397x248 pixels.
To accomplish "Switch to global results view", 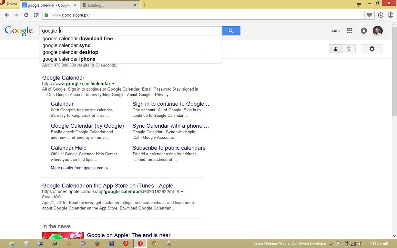I will pyautogui.click(x=349, y=49).
